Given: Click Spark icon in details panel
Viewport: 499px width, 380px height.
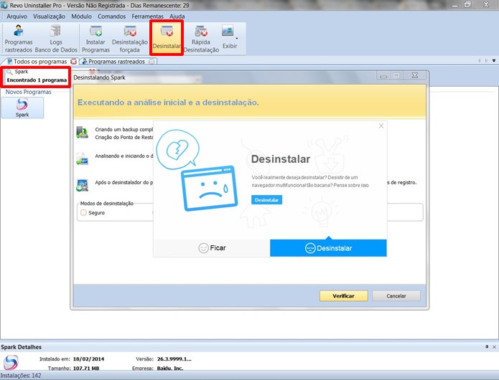Looking at the screenshot, I should click(11, 363).
